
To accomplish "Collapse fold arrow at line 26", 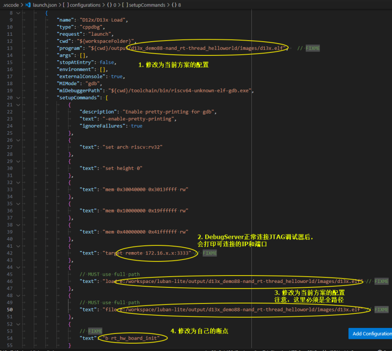I will tap(18, 140).
